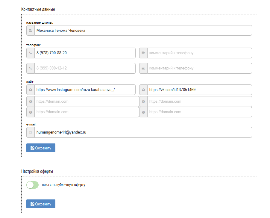Image resolution: width=270 pixels, height=218 pixels.
Task: Click envelope icon beside the e-mail field
Action: click(x=31, y=132)
